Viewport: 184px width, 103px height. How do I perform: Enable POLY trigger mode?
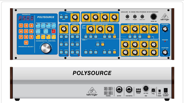[66, 17]
